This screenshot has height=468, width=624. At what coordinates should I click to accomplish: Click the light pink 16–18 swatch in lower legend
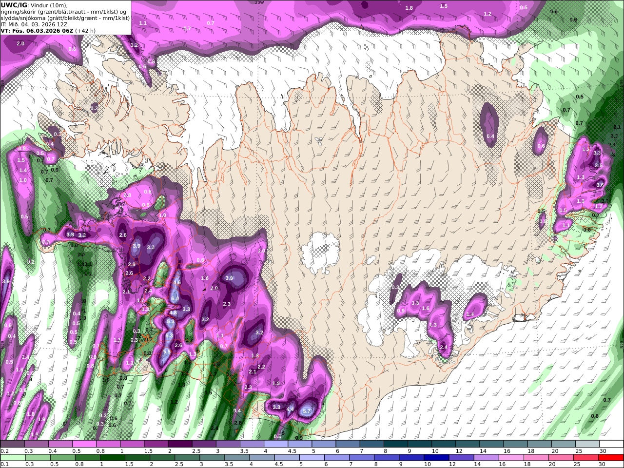(510, 458)
